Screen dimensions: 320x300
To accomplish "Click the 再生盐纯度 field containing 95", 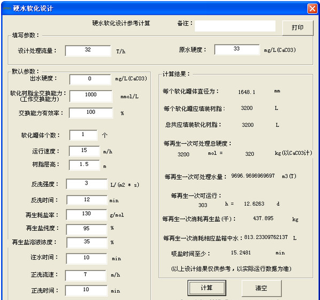I will pos(87,229).
